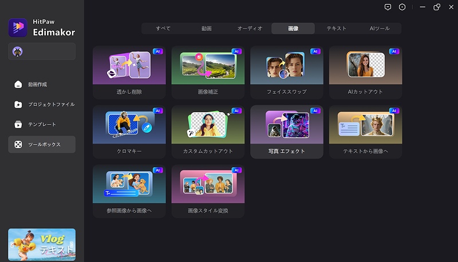Switch to the オーディオ tab

pos(250,28)
